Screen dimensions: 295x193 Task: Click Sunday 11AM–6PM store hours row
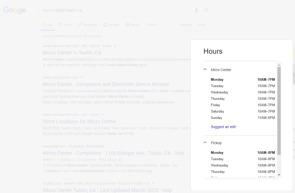coord(243,118)
